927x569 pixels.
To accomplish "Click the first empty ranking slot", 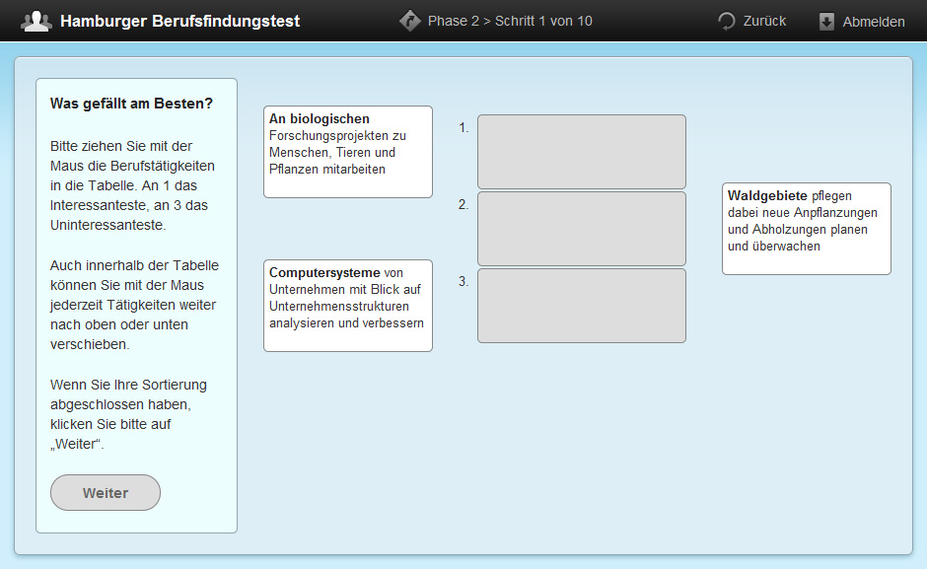I will tap(581, 152).
